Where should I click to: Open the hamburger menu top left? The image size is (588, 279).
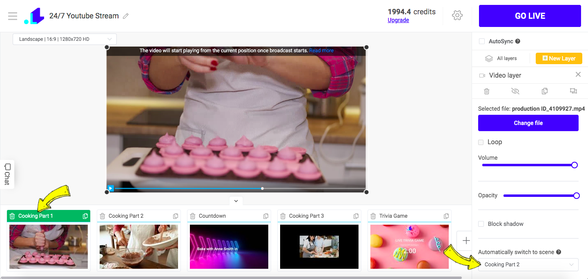(12, 16)
